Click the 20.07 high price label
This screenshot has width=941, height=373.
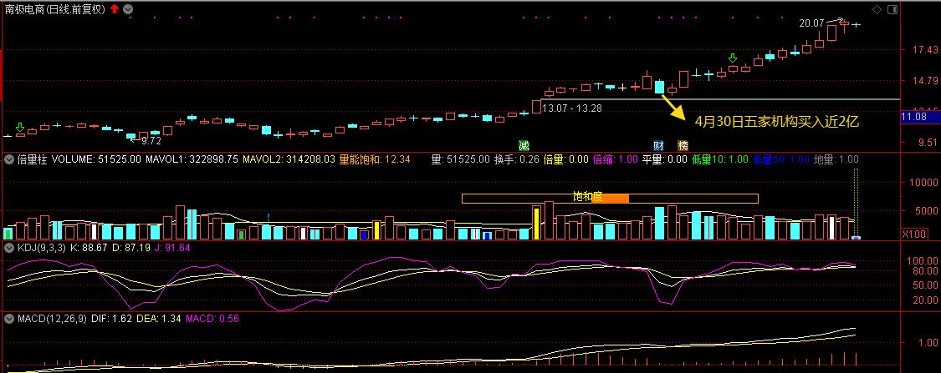[x=811, y=23]
